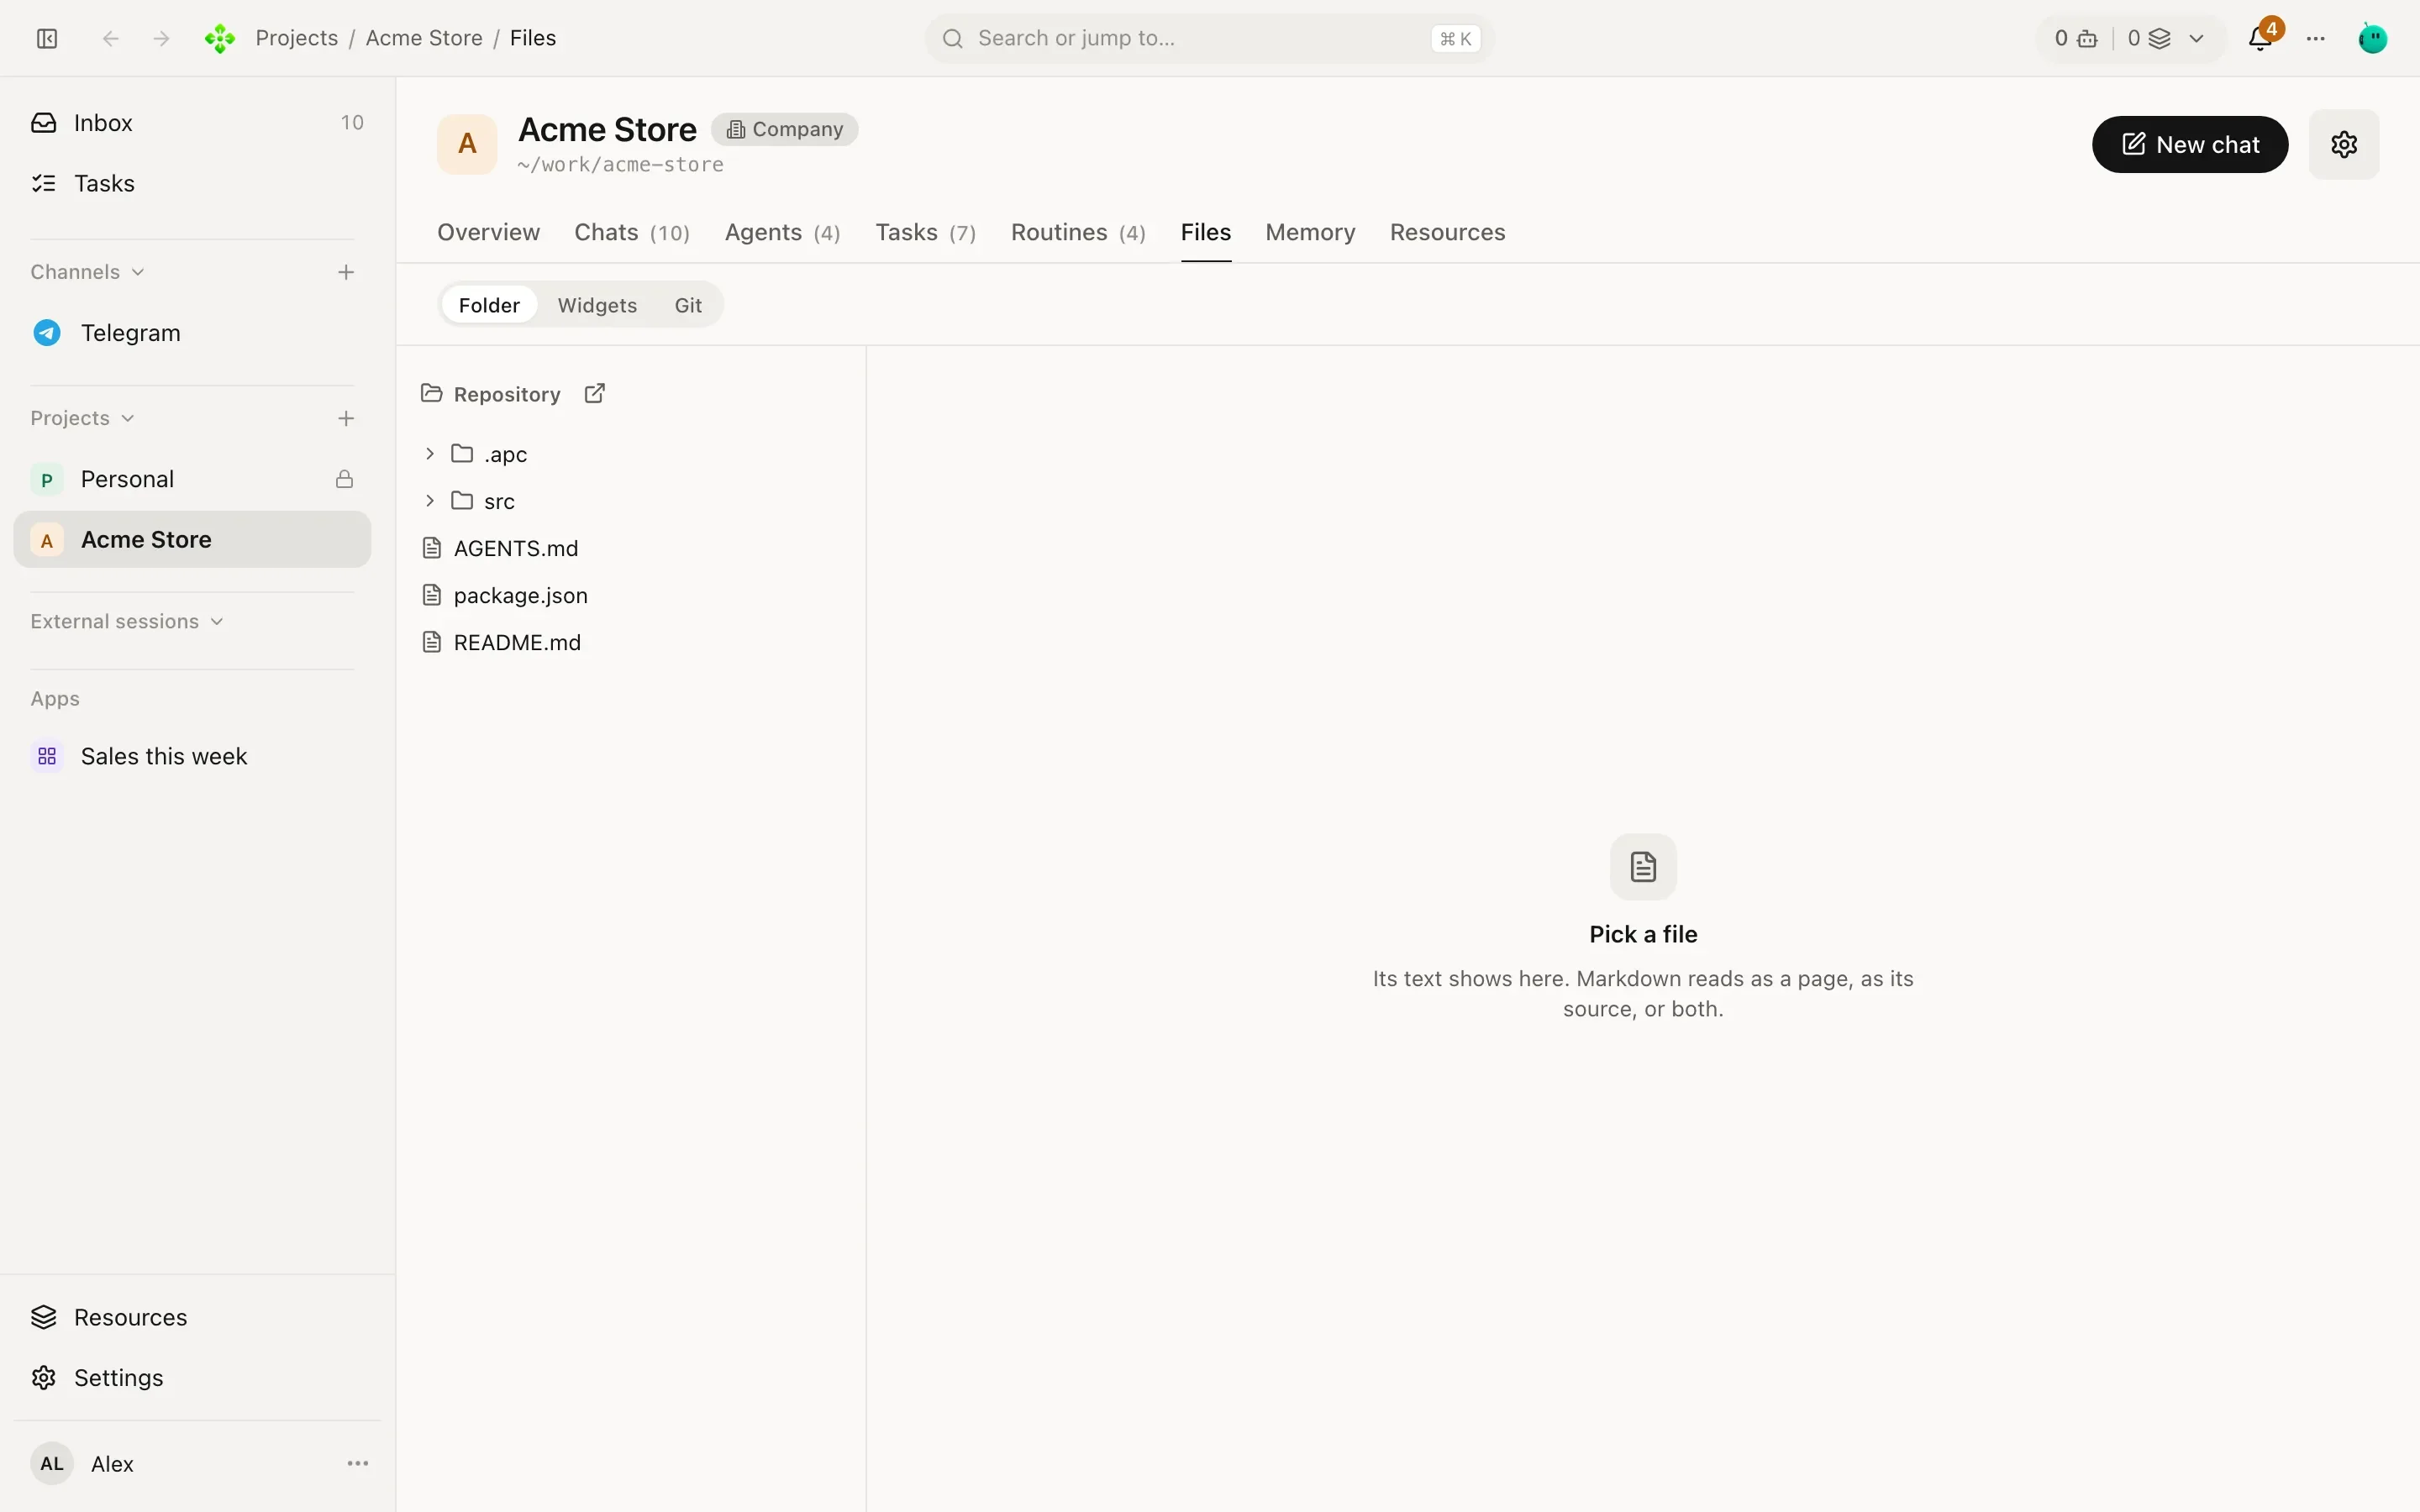This screenshot has width=2420, height=1512.
Task: Collapse the sidebar panel icon
Action: point(47,38)
